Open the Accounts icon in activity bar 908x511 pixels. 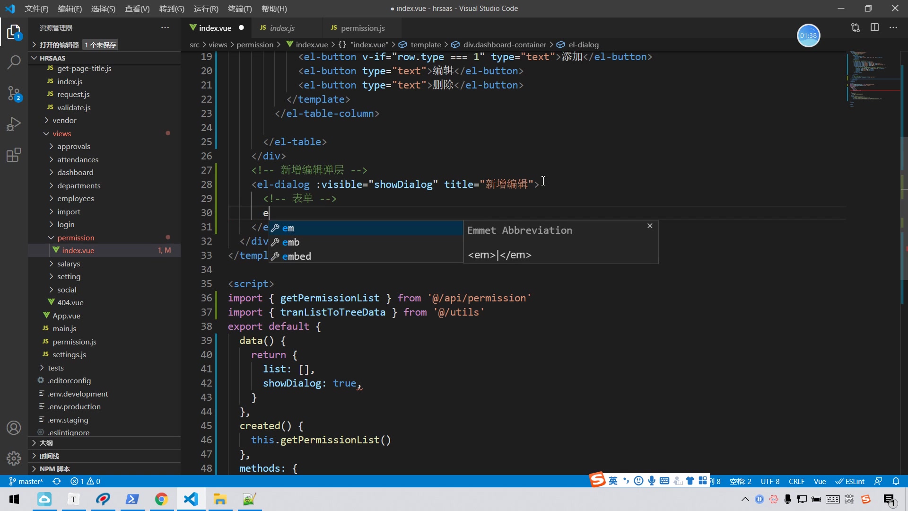(14, 428)
